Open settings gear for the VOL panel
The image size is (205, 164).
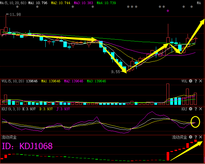[191, 81]
